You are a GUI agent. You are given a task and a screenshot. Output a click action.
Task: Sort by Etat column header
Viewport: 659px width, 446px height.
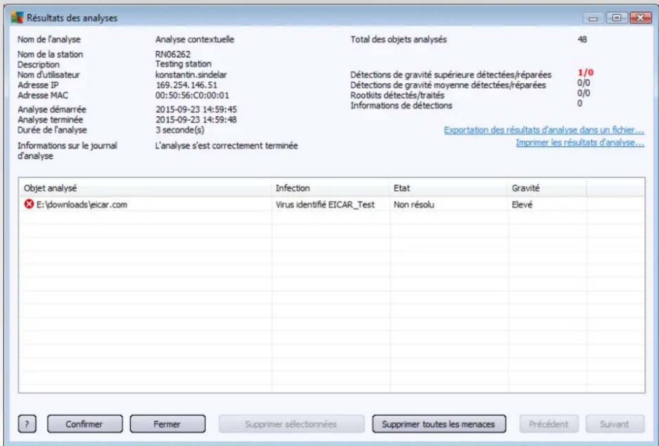(x=448, y=188)
